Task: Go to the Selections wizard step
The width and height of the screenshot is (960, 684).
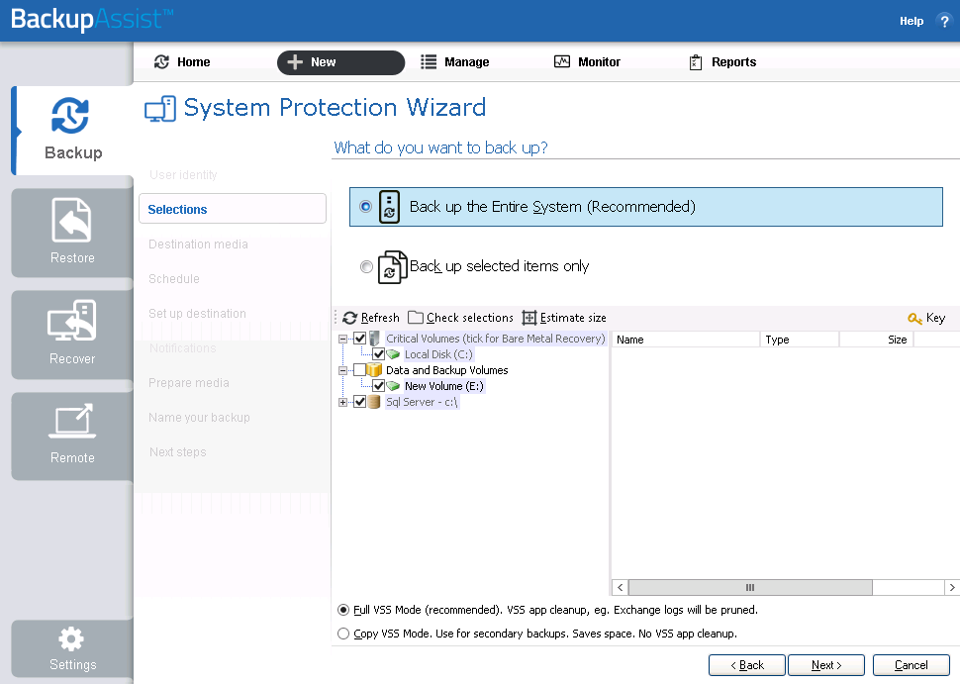Action: coord(233,209)
